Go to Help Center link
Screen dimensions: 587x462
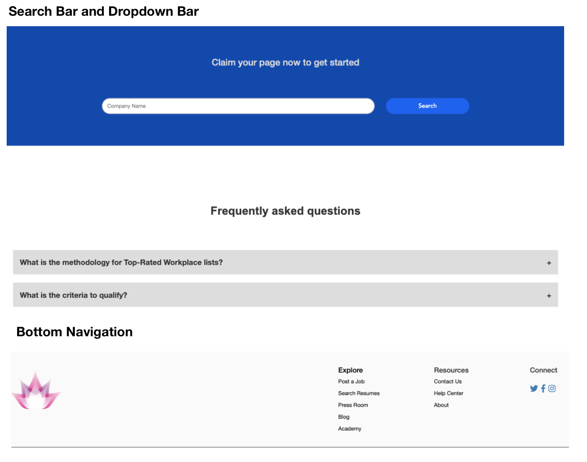(x=449, y=393)
